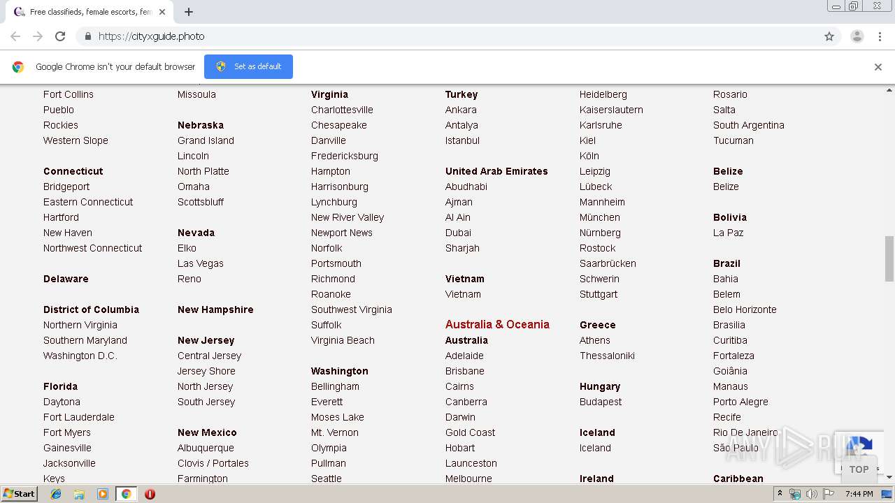The image size is (895, 503).
Task: Open the Newport News link
Action: (342, 233)
